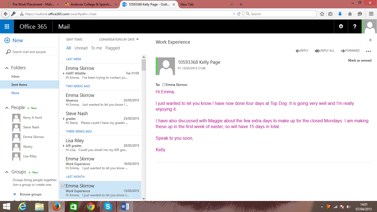The width and height of the screenshot is (377, 212).
Task: Open the Settings gear in Office 365 header
Action: (341, 26)
